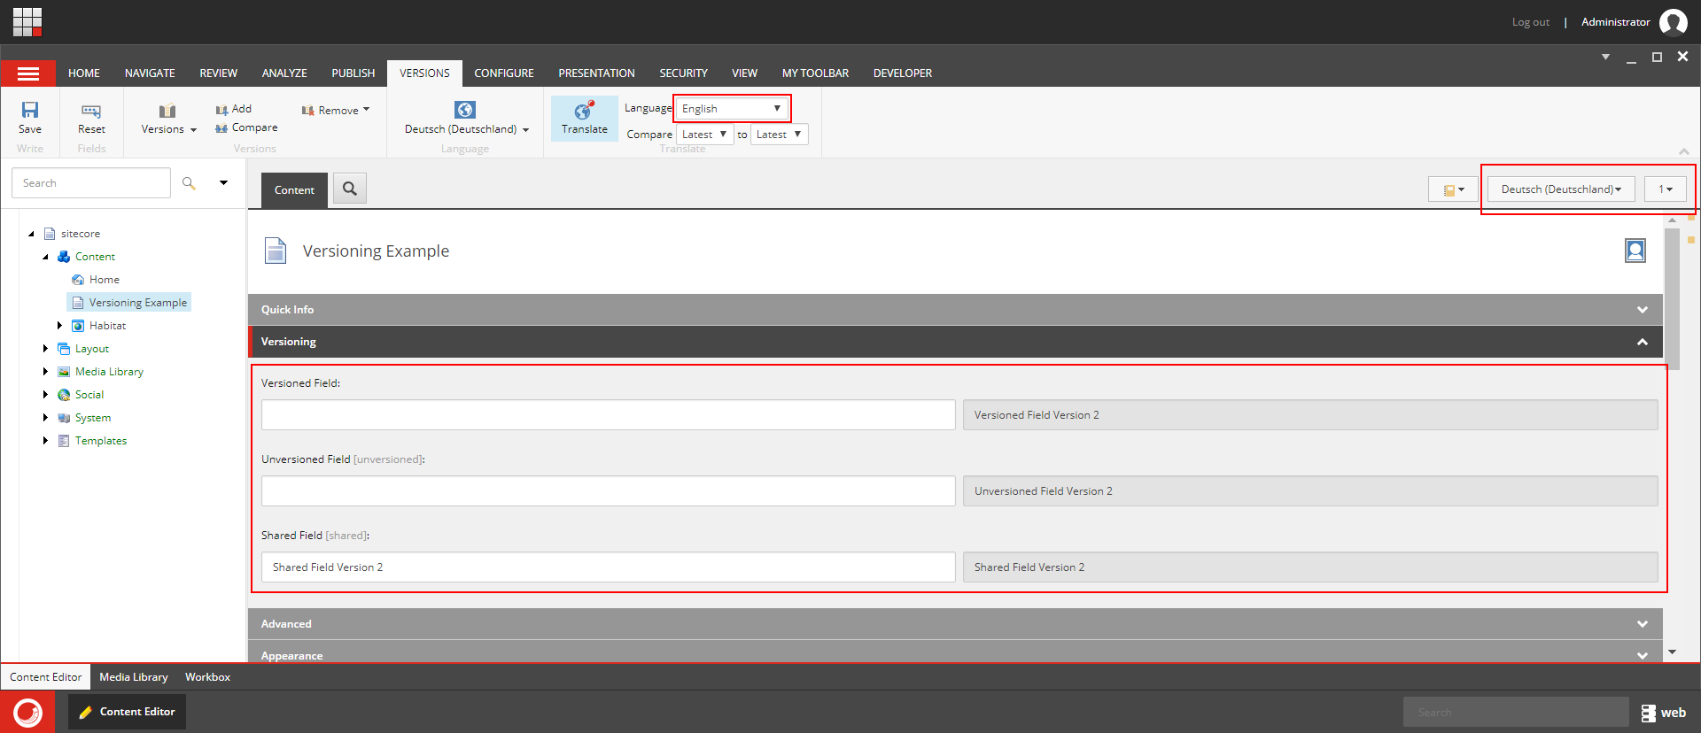The width and height of the screenshot is (1701, 733).
Task: Click the Administrator avatar icon
Action: 1674,22
